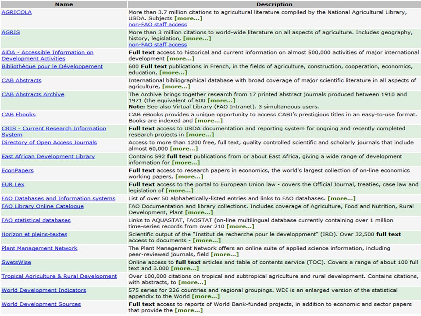Image resolution: width=421 pixels, height=316 pixels.
Task: Expand [more...] in FAO Databases description
Action: tap(342, 198)
